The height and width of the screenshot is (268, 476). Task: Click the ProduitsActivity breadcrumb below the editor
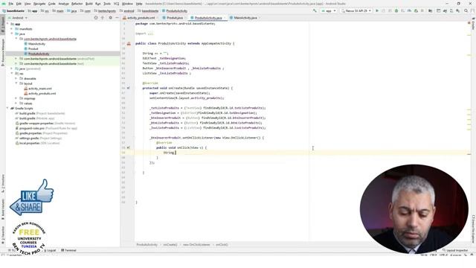[147, 245]
